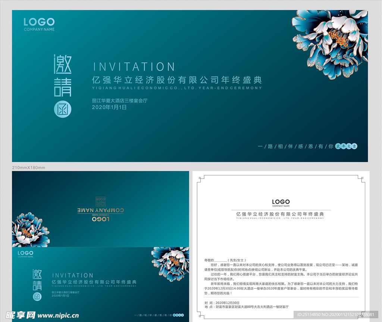This screenshot has height=322, width=382.
Task: Select the mirrored COMPANY NAME text on the back cover
Action: pos(101,210)
